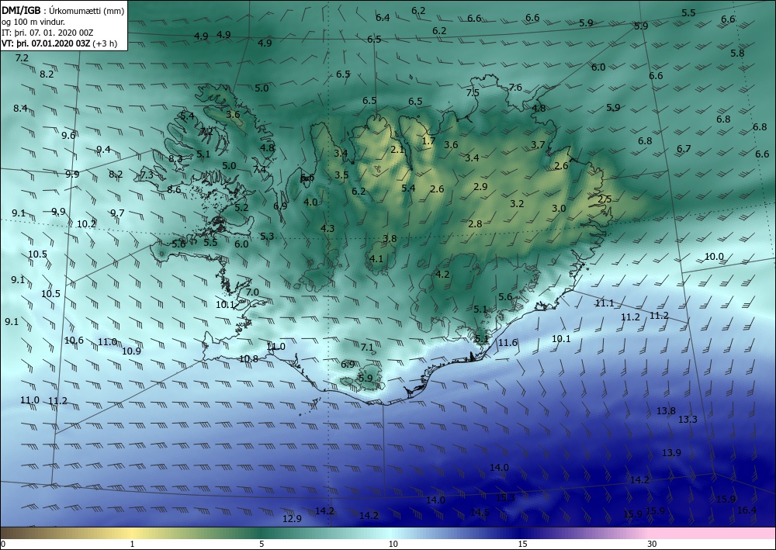The image size is (776, 550).
Task: Select the map value 4.2
Action: (x=442, y=274)
